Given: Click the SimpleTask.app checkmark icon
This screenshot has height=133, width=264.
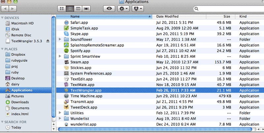Looking at the screenshot, I should (x=66, y=28).
